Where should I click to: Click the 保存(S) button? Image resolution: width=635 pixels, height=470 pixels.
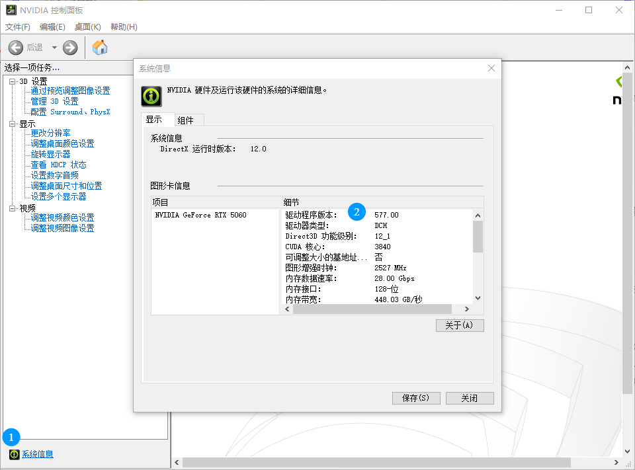tap(416, 399)
